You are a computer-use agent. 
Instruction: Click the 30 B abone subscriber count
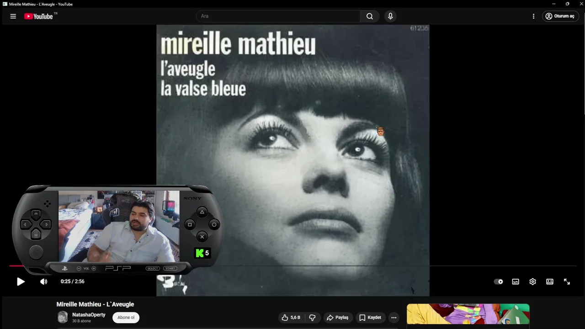click(x=81, y=321)
